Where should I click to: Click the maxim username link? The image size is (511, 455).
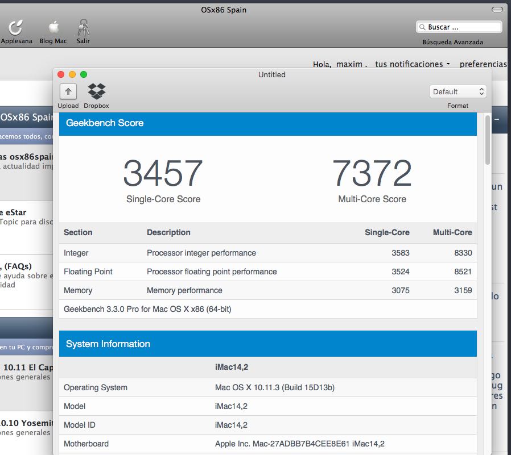[x=349, y=64]
